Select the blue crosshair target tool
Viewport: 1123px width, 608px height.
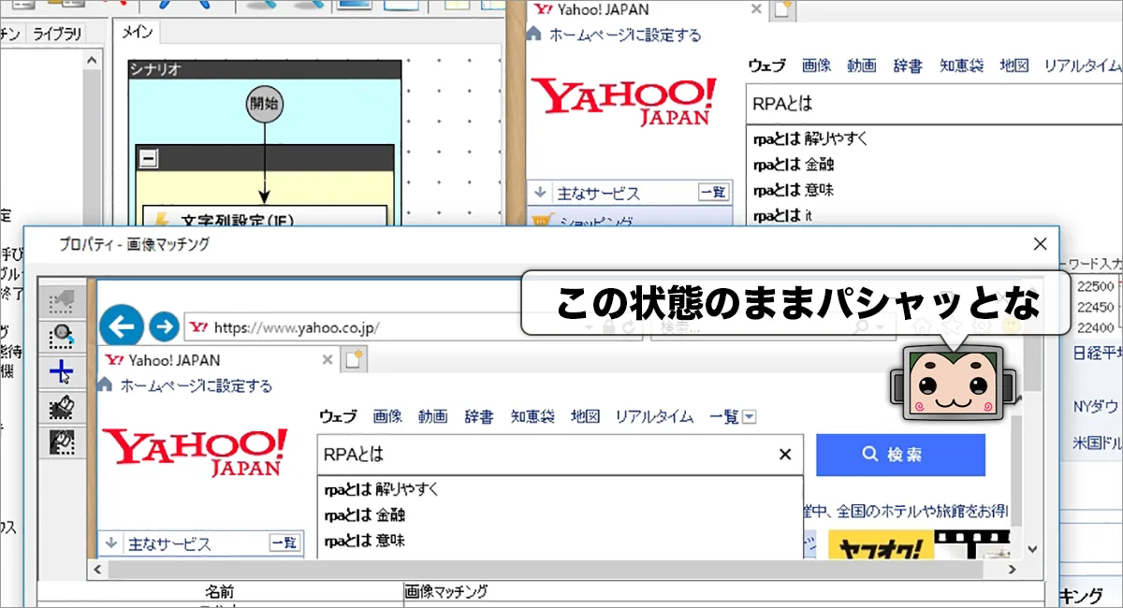[62, 372]
